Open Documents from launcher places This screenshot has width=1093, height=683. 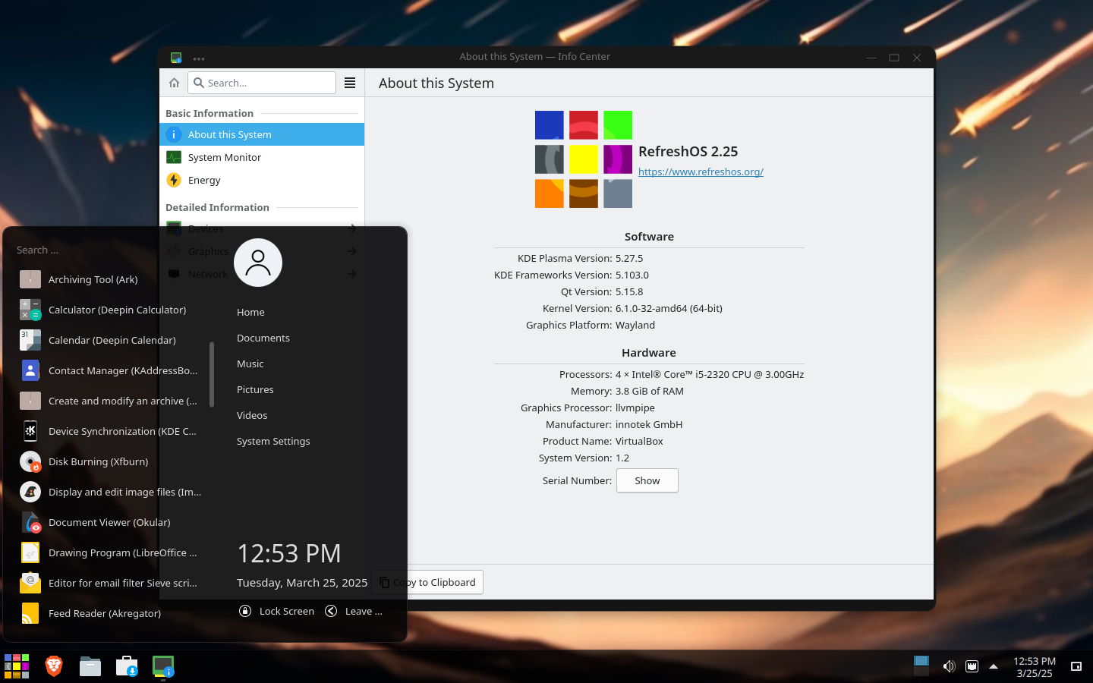[x=263, y=338]
